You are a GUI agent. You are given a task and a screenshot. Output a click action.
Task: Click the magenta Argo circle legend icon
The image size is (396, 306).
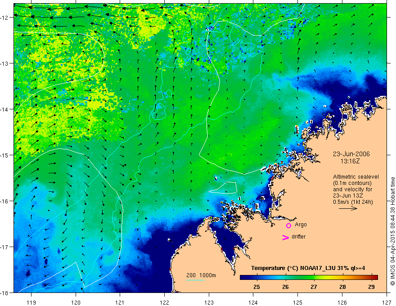(288, 225)
